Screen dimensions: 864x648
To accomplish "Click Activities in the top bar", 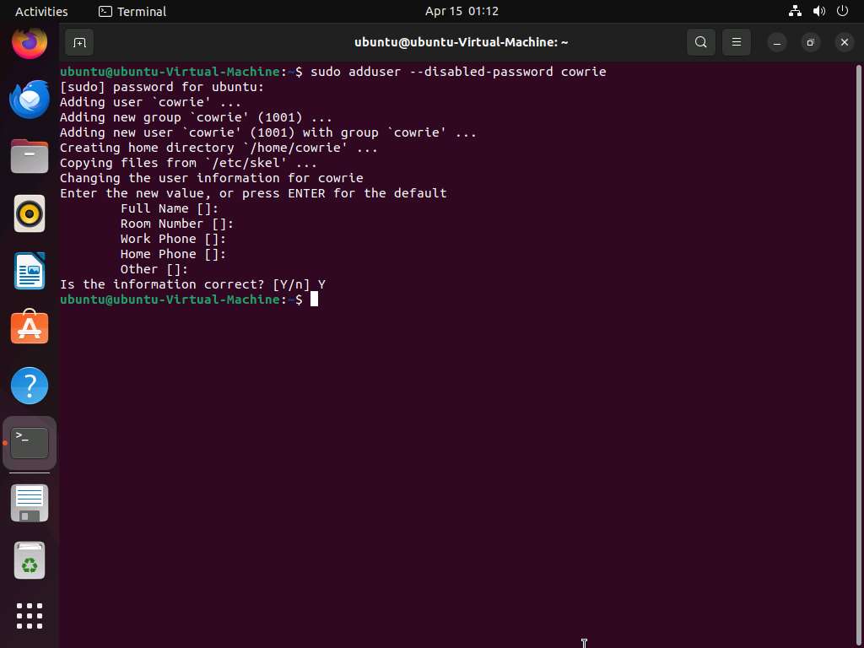I will [x=40, y=11].
